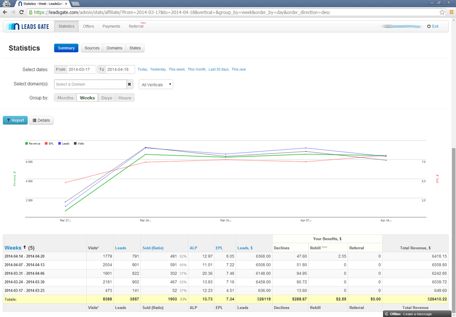Click the 2014-03-31 - 2014-04-06 week row

[226, 273]
